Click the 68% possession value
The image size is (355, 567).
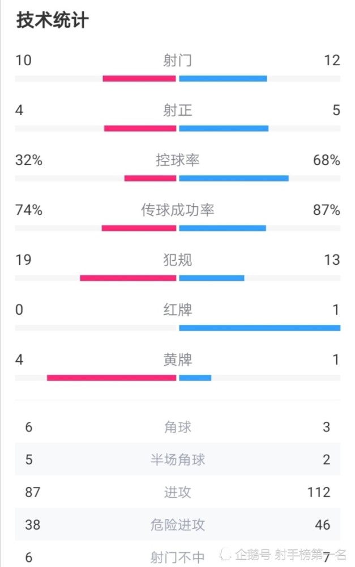click(327, 160)
